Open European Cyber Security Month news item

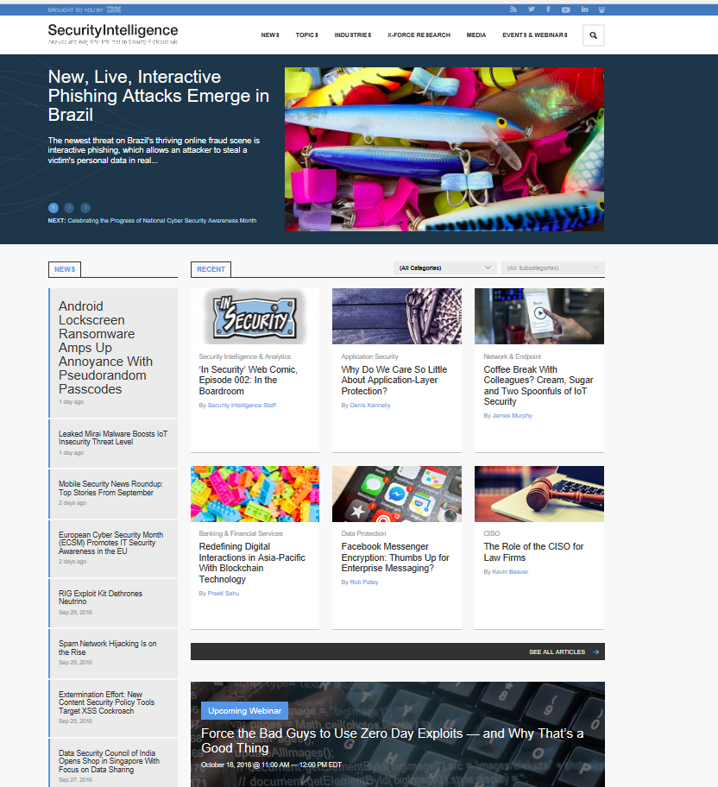110,543
